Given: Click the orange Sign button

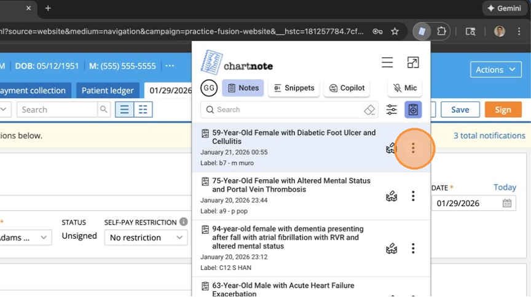Looking at the screenshot, I should [x=503, y=110].
